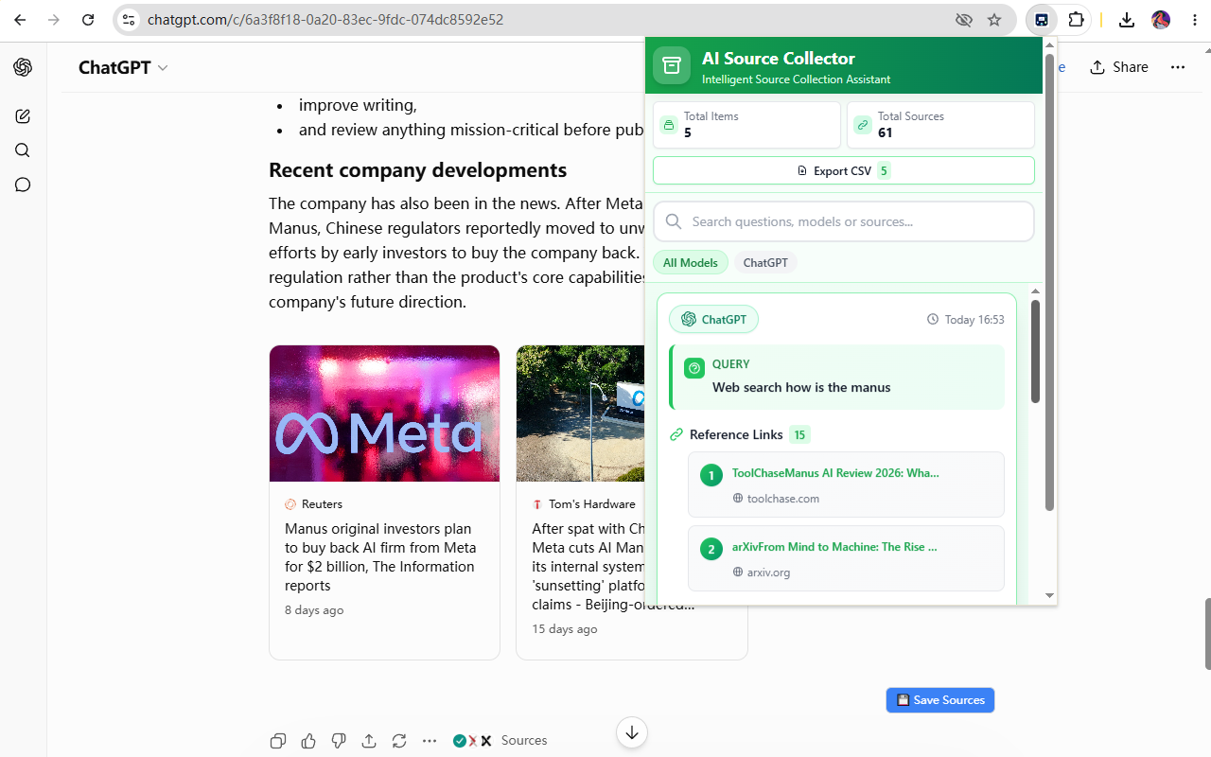Give the response a thumbs down
1211x757 pixels.
[339, 741]
